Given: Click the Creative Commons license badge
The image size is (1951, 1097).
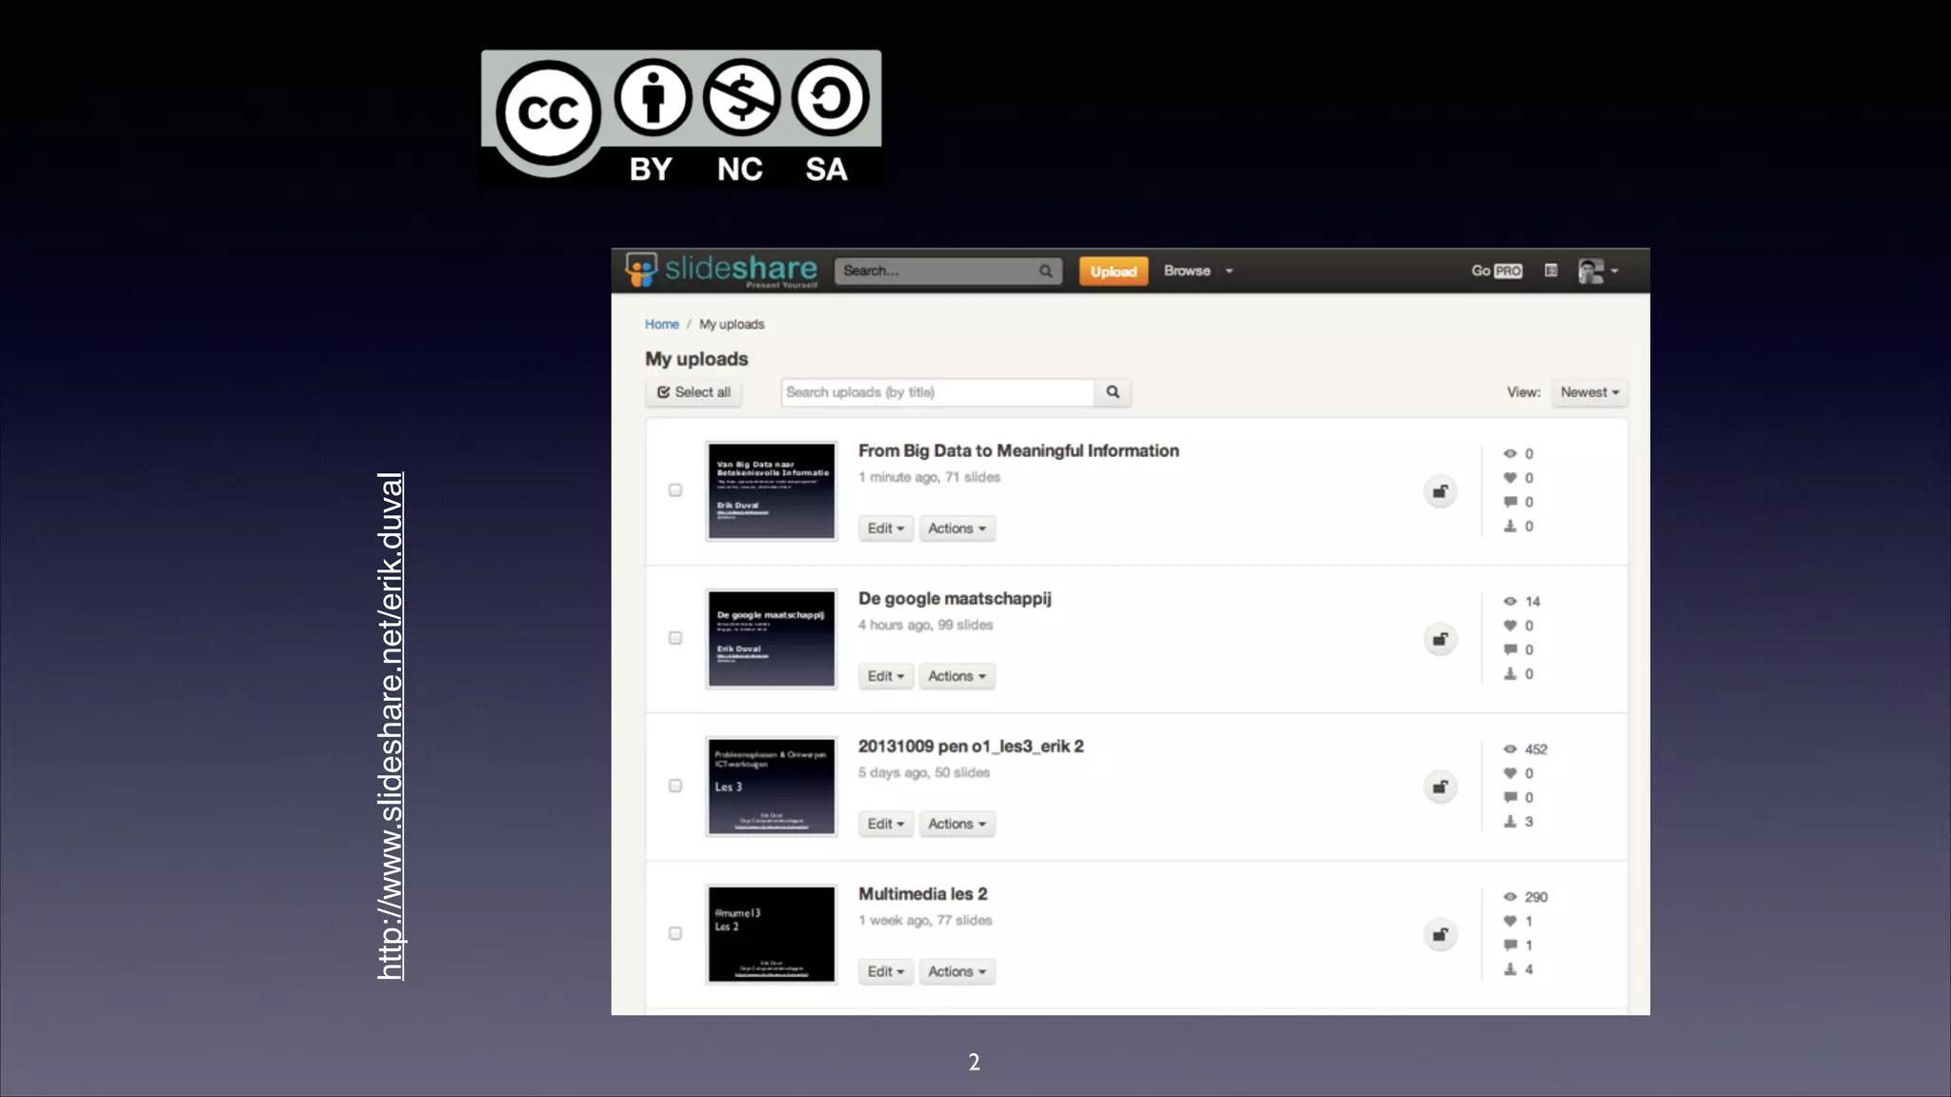Looking at the screenshot, I should pyautogui.click(x=681, y=118).
